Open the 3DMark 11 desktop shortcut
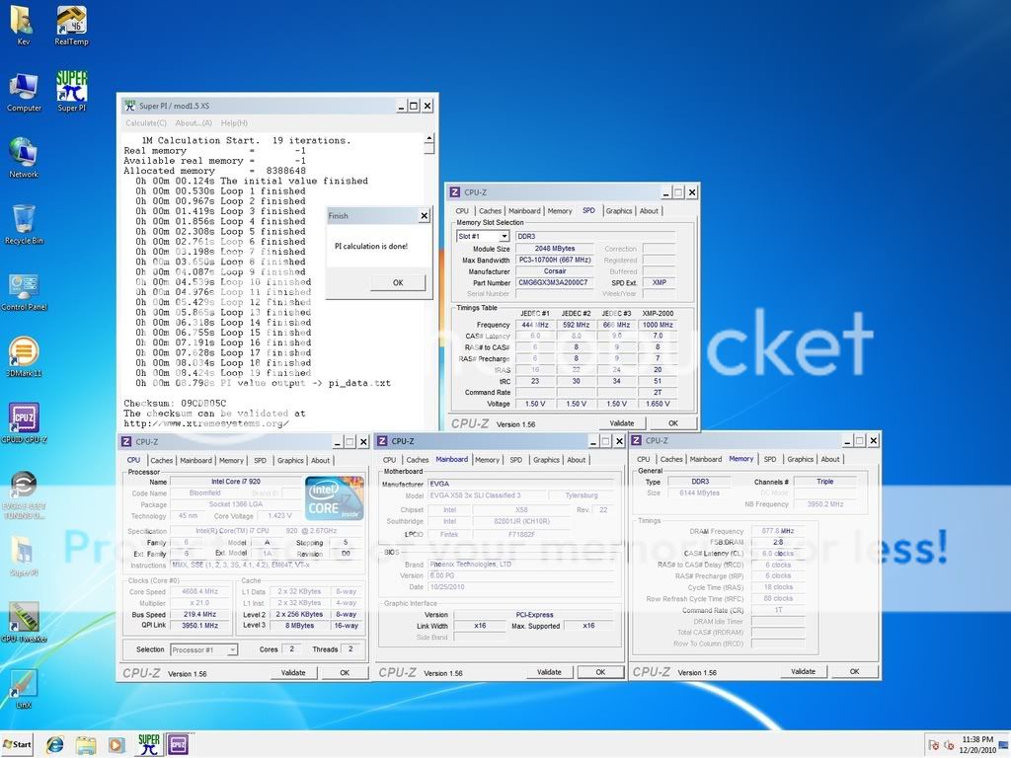This screenshot has height=758, width=1011. pos(23,352)
